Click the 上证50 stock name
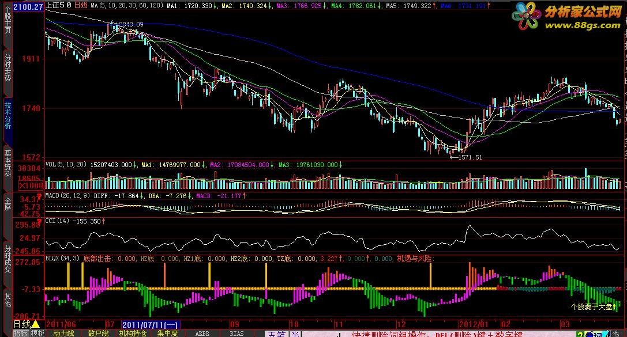The width and height of the screenshot is (627, 337). [x=58, y=5]
